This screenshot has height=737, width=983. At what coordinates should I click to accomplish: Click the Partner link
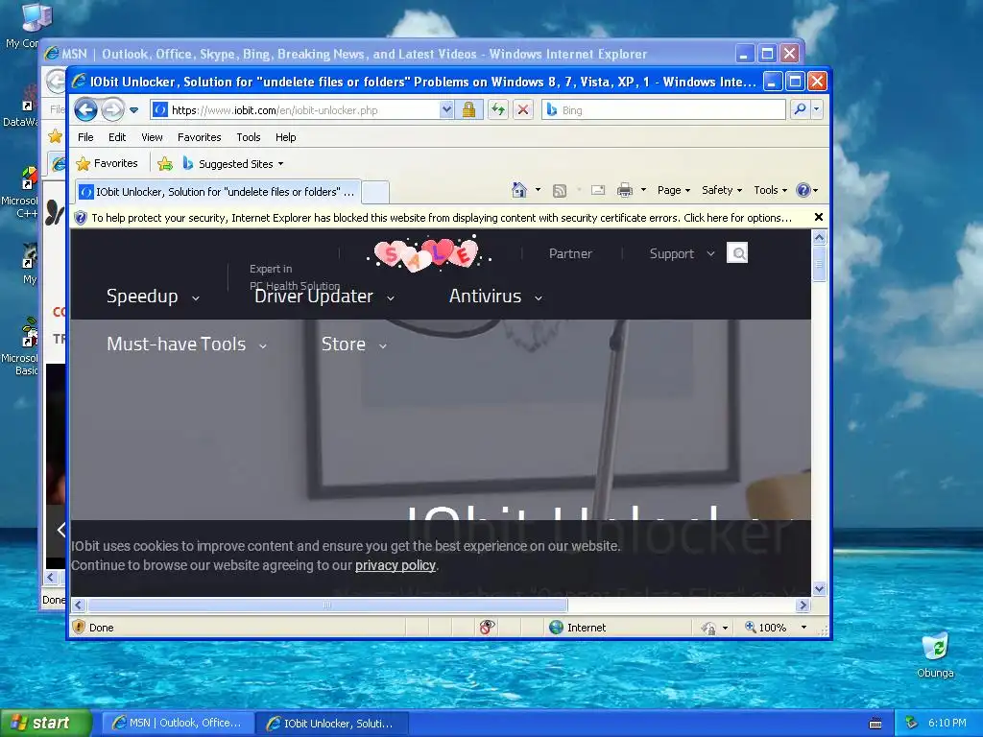pyautogui.click(x=570, y=253)
